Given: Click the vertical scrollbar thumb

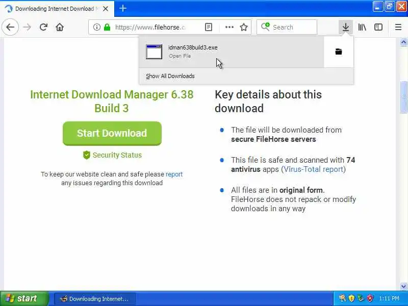Looking at the screenshot, I should pos(403,97).
